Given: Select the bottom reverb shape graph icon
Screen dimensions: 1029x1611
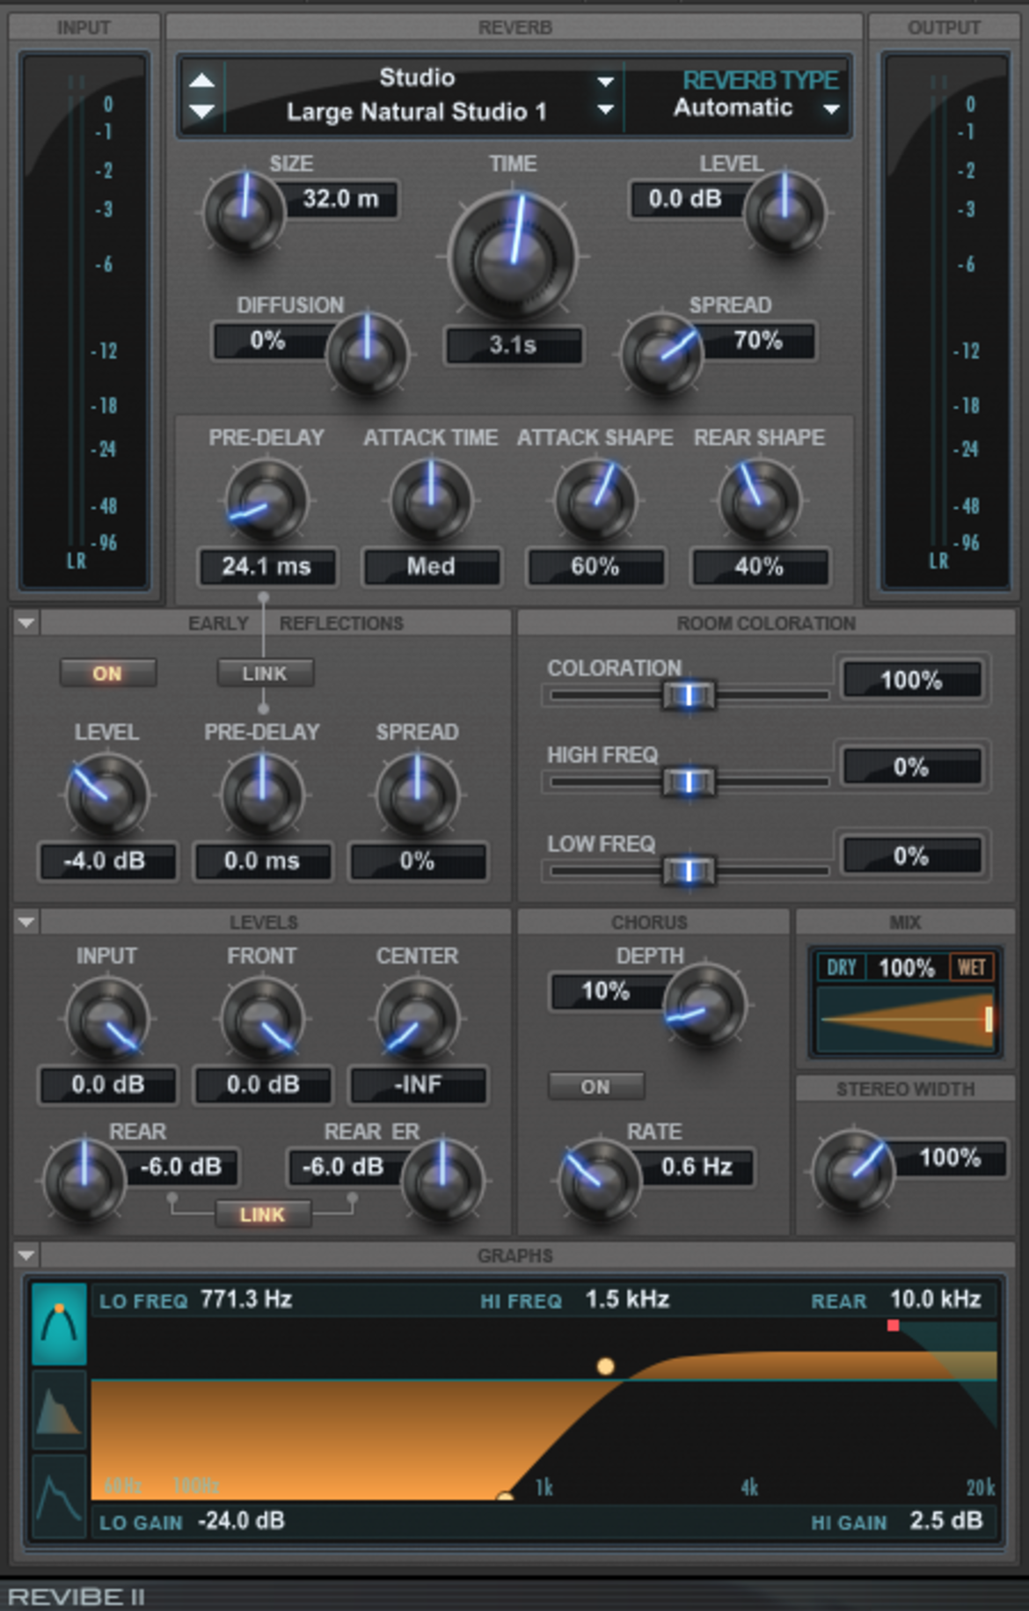Looking at the screenshot, I should point(59,1495).
